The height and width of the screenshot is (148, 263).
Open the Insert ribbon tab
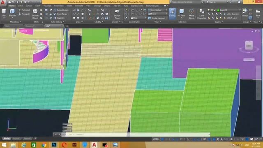69,6
